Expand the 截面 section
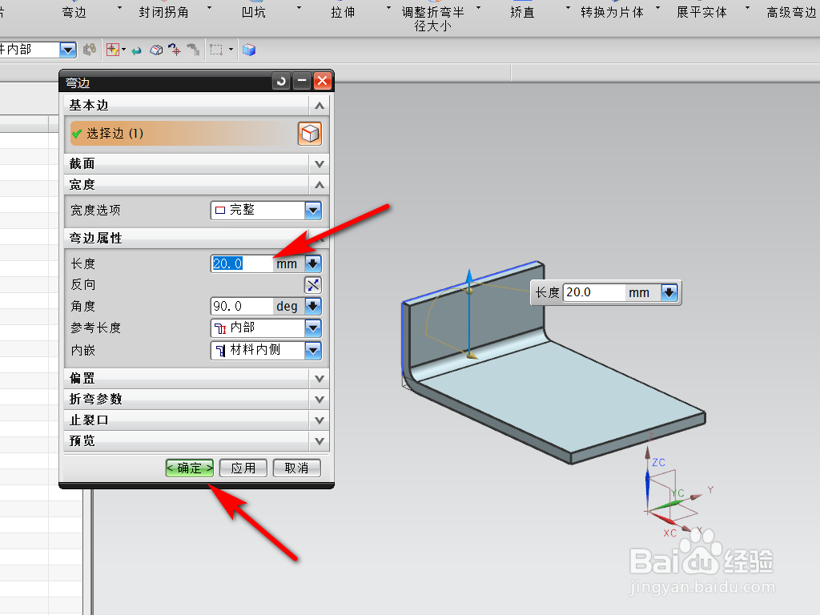 (x=320, y=164)
